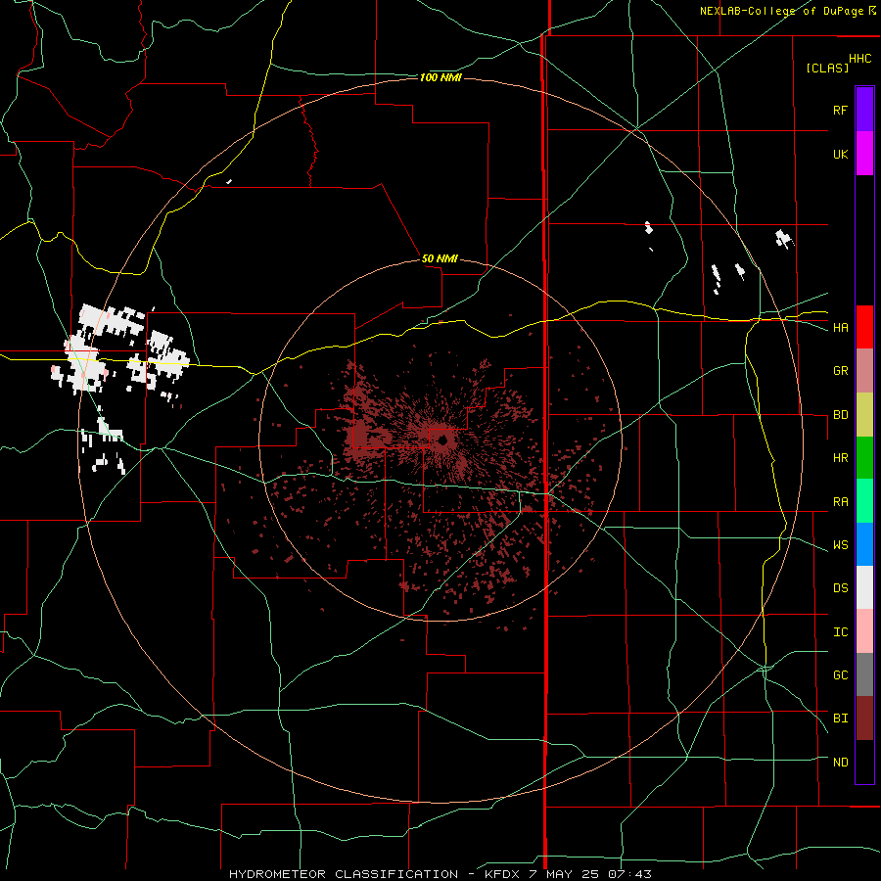Click the UK magenta legend color swatch
881x881 pixels.
tap(864, 154)
